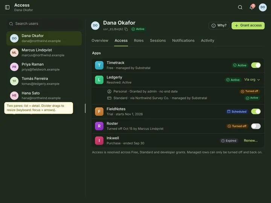Image resolution: width=271 pixels, height=203 pixels.
Task: Click 'Free · managed by Substratal' text
Action: pyautogui.click(x=128, y=68)
